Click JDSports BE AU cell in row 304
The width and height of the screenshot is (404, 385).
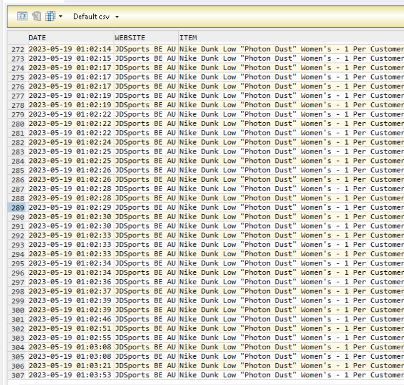(146, 347)
